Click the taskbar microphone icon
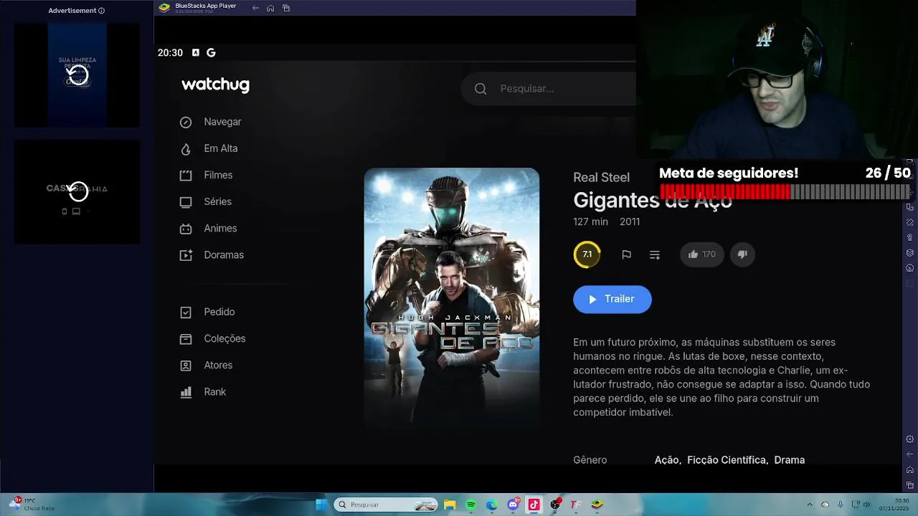Screen dimensions: 918x516 click(840, 505)
